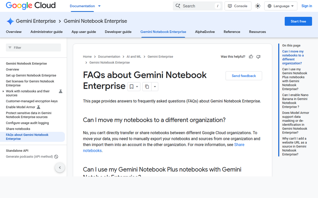318x198 pixels.
Task: Click the search input field
Action: coord(198,6)
